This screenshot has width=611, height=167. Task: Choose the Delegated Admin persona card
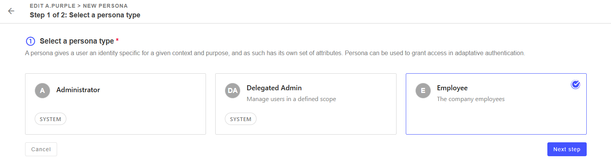click(x=305, y=104)
